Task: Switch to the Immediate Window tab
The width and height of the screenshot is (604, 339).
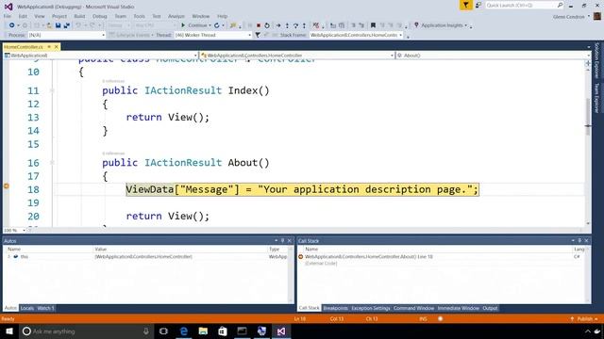Action: [x=458, y=308]
